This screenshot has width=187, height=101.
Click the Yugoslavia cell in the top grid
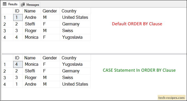click(75, 37)
